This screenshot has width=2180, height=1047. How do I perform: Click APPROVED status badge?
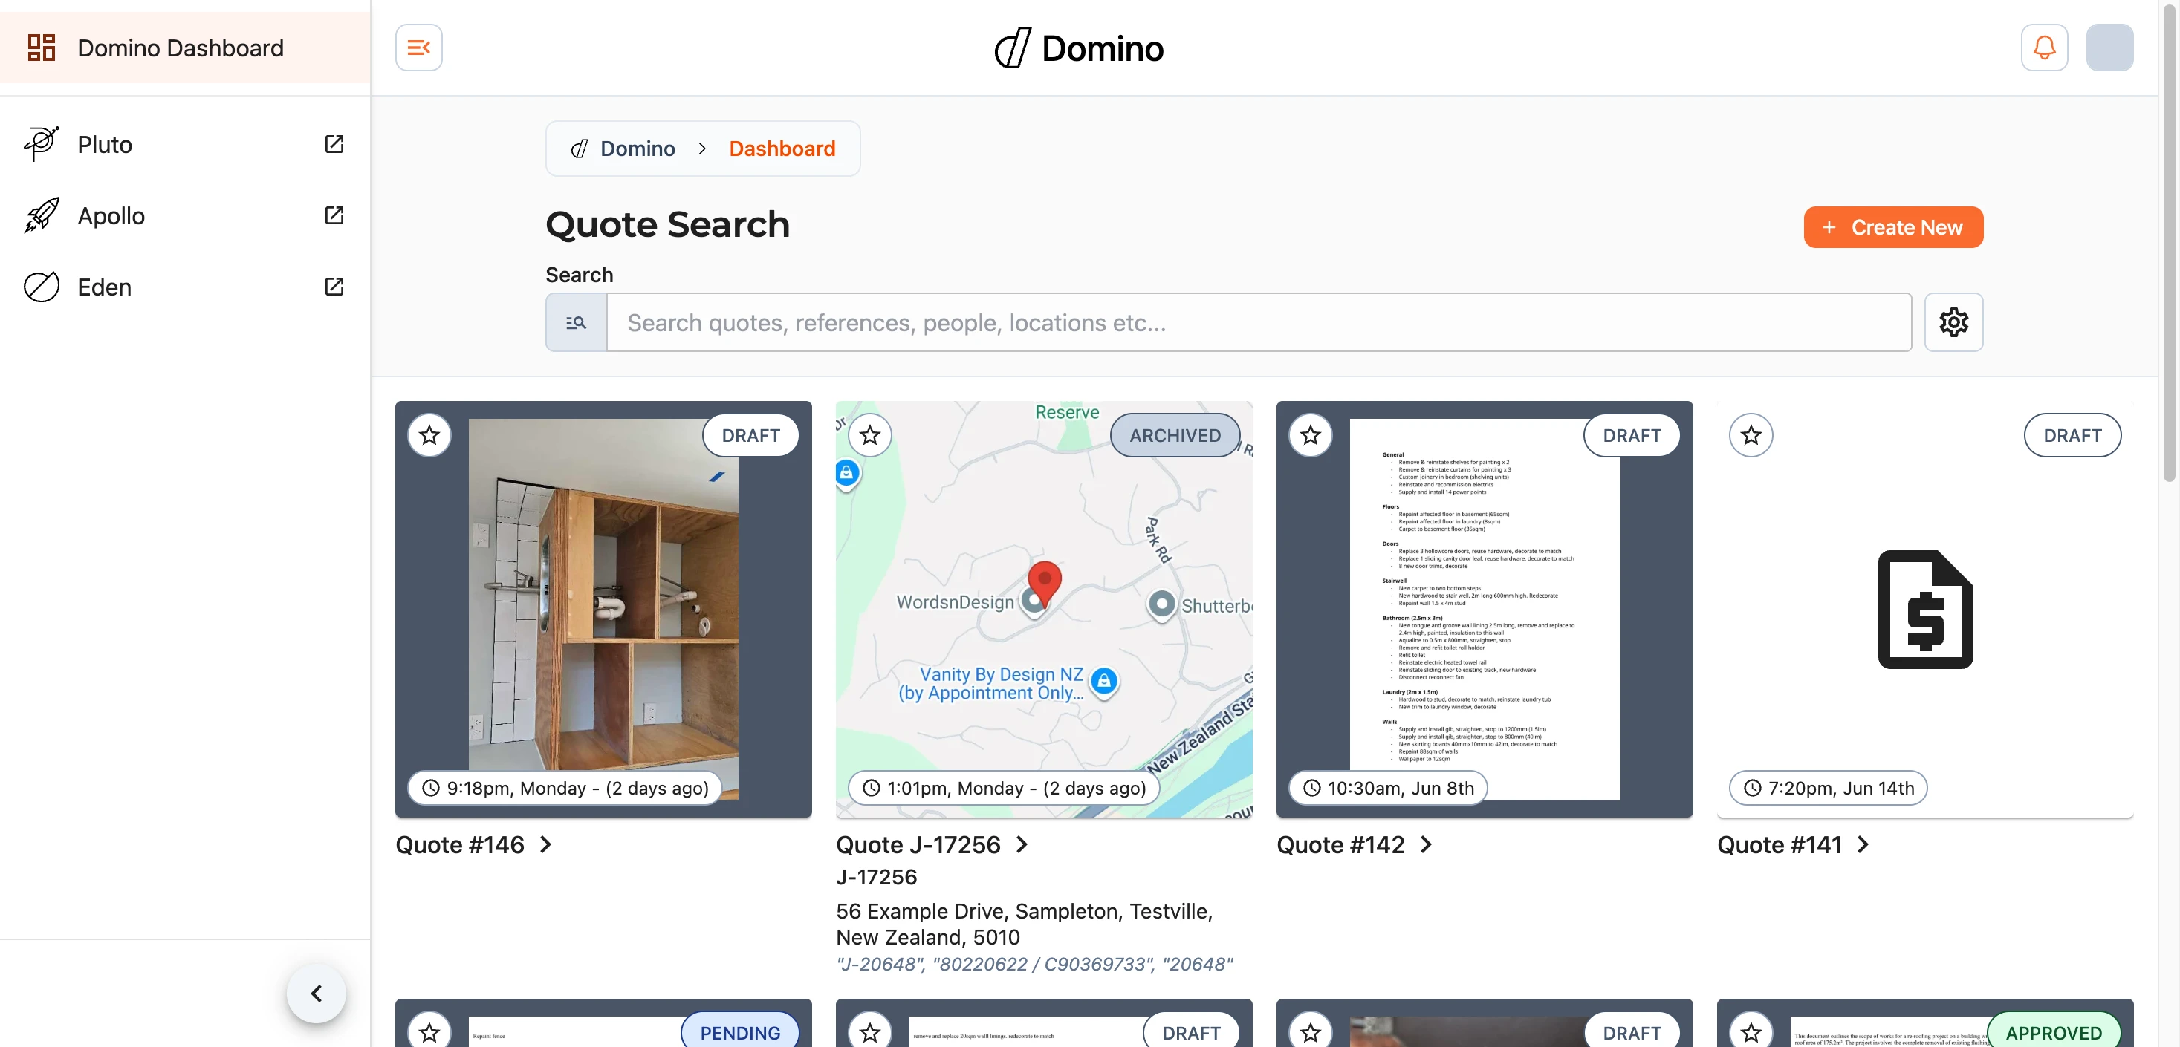(2054, 1031)
